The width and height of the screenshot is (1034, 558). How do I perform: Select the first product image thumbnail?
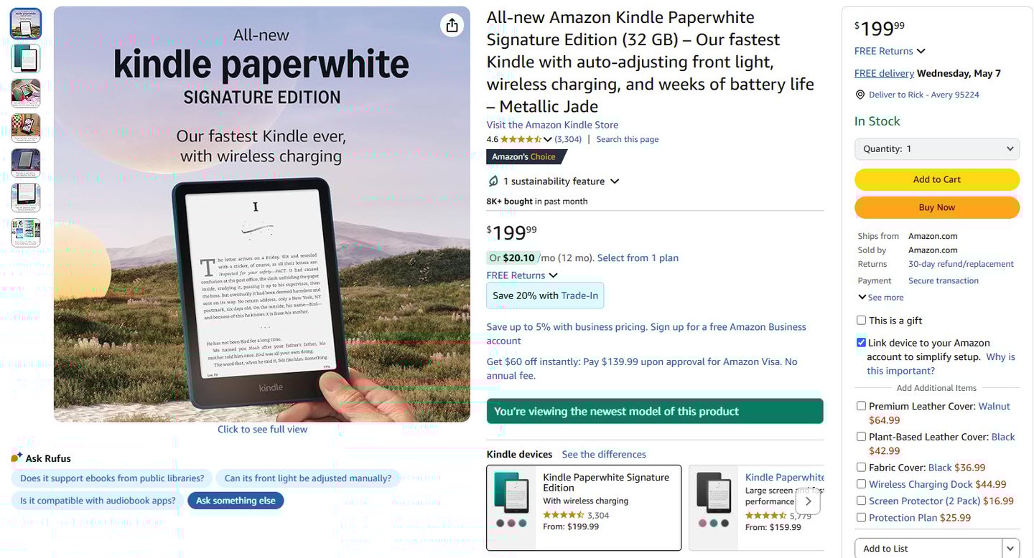(26, 24)
